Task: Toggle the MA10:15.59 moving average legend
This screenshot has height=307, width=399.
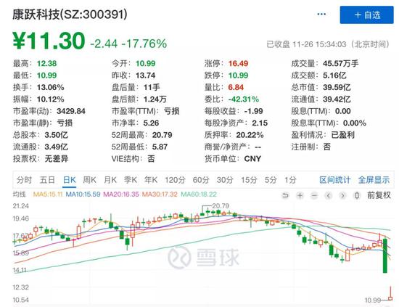Action: tap(83, 195)
